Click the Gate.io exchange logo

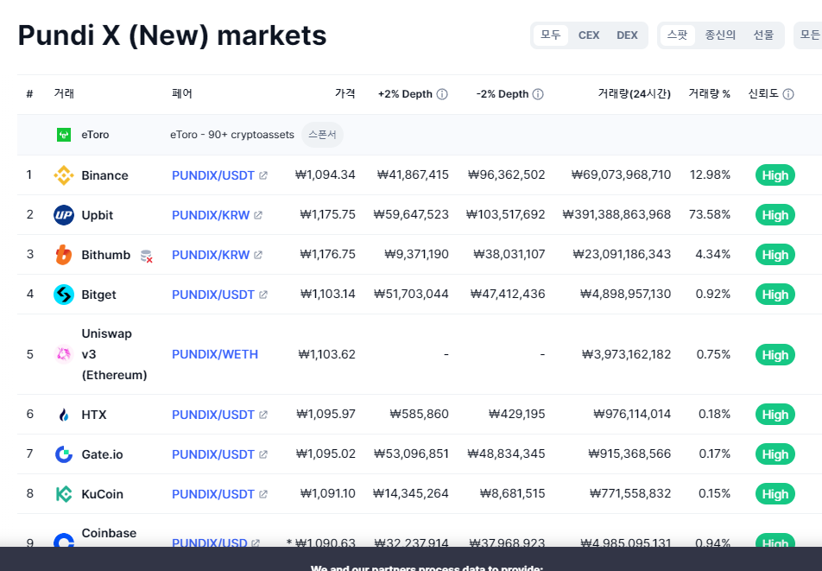click(x=63, y=454)
